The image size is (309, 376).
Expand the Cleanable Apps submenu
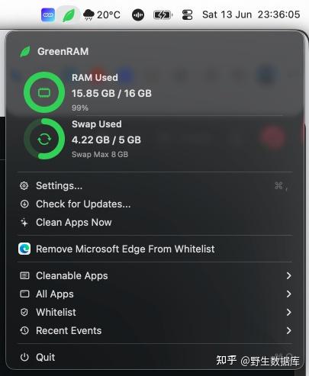pos(155,276)
